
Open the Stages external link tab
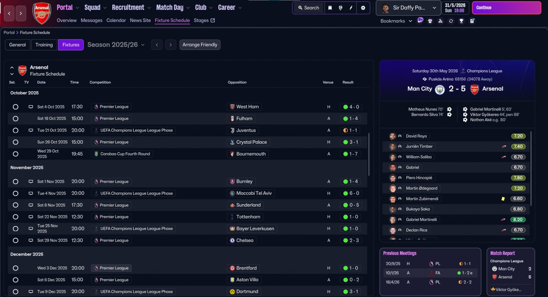(x=204, y=21)
